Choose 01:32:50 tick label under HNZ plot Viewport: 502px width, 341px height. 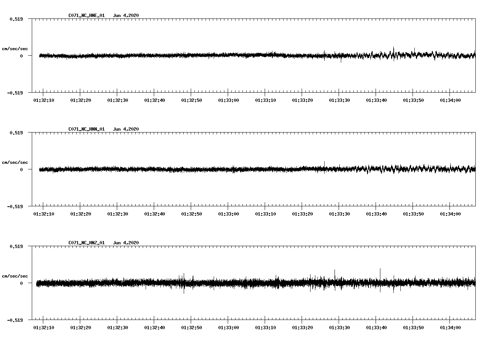tap(191, 327)
